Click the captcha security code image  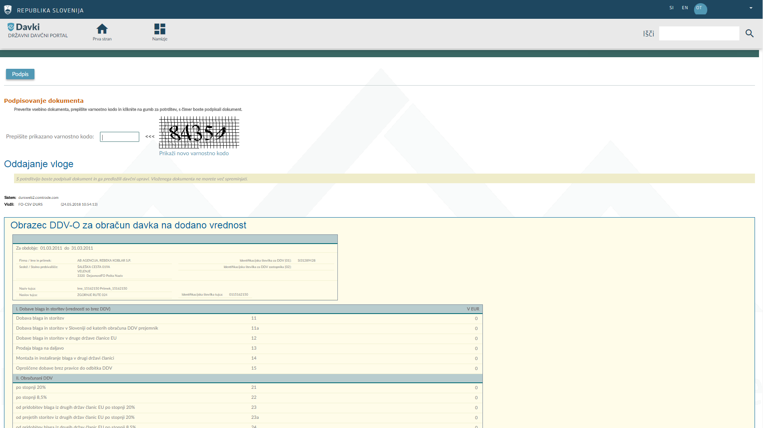[x=199, y=132]
